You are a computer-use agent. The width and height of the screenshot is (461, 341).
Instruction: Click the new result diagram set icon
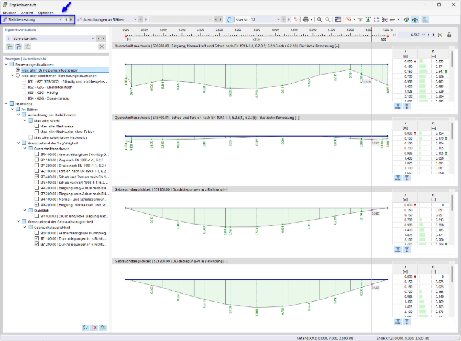click(10, 47)
